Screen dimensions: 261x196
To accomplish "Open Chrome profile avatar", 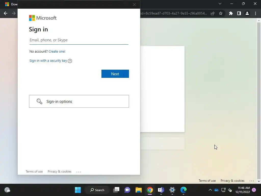I will (247, 13).
